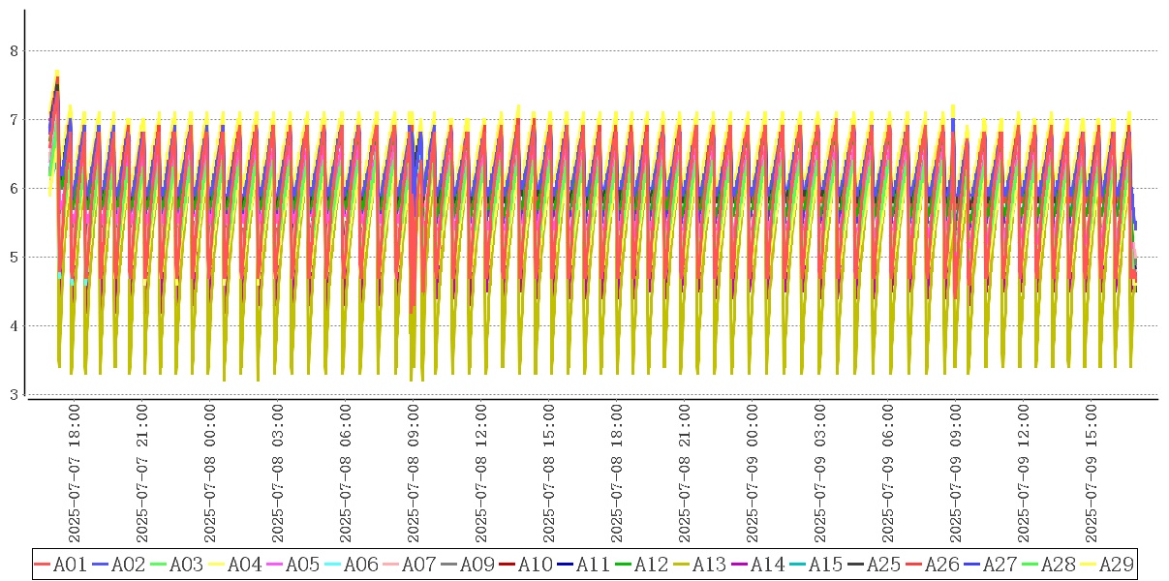Click the A05 legend label
Viewport: 1169px width, 581px height.
click(303, 564)
